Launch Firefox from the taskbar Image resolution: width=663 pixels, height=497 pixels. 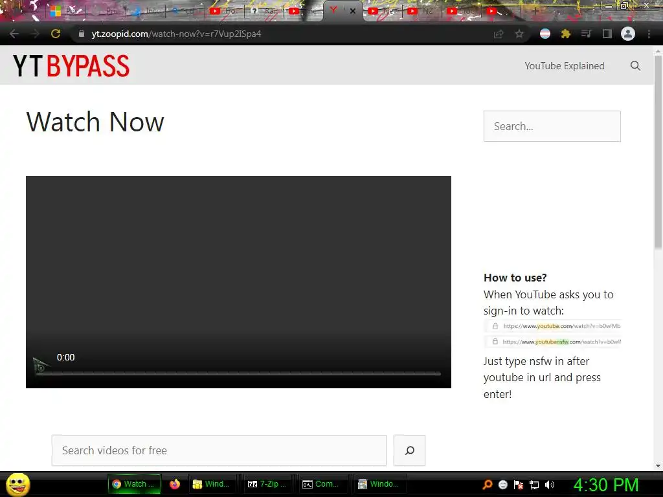pos(175,484)
